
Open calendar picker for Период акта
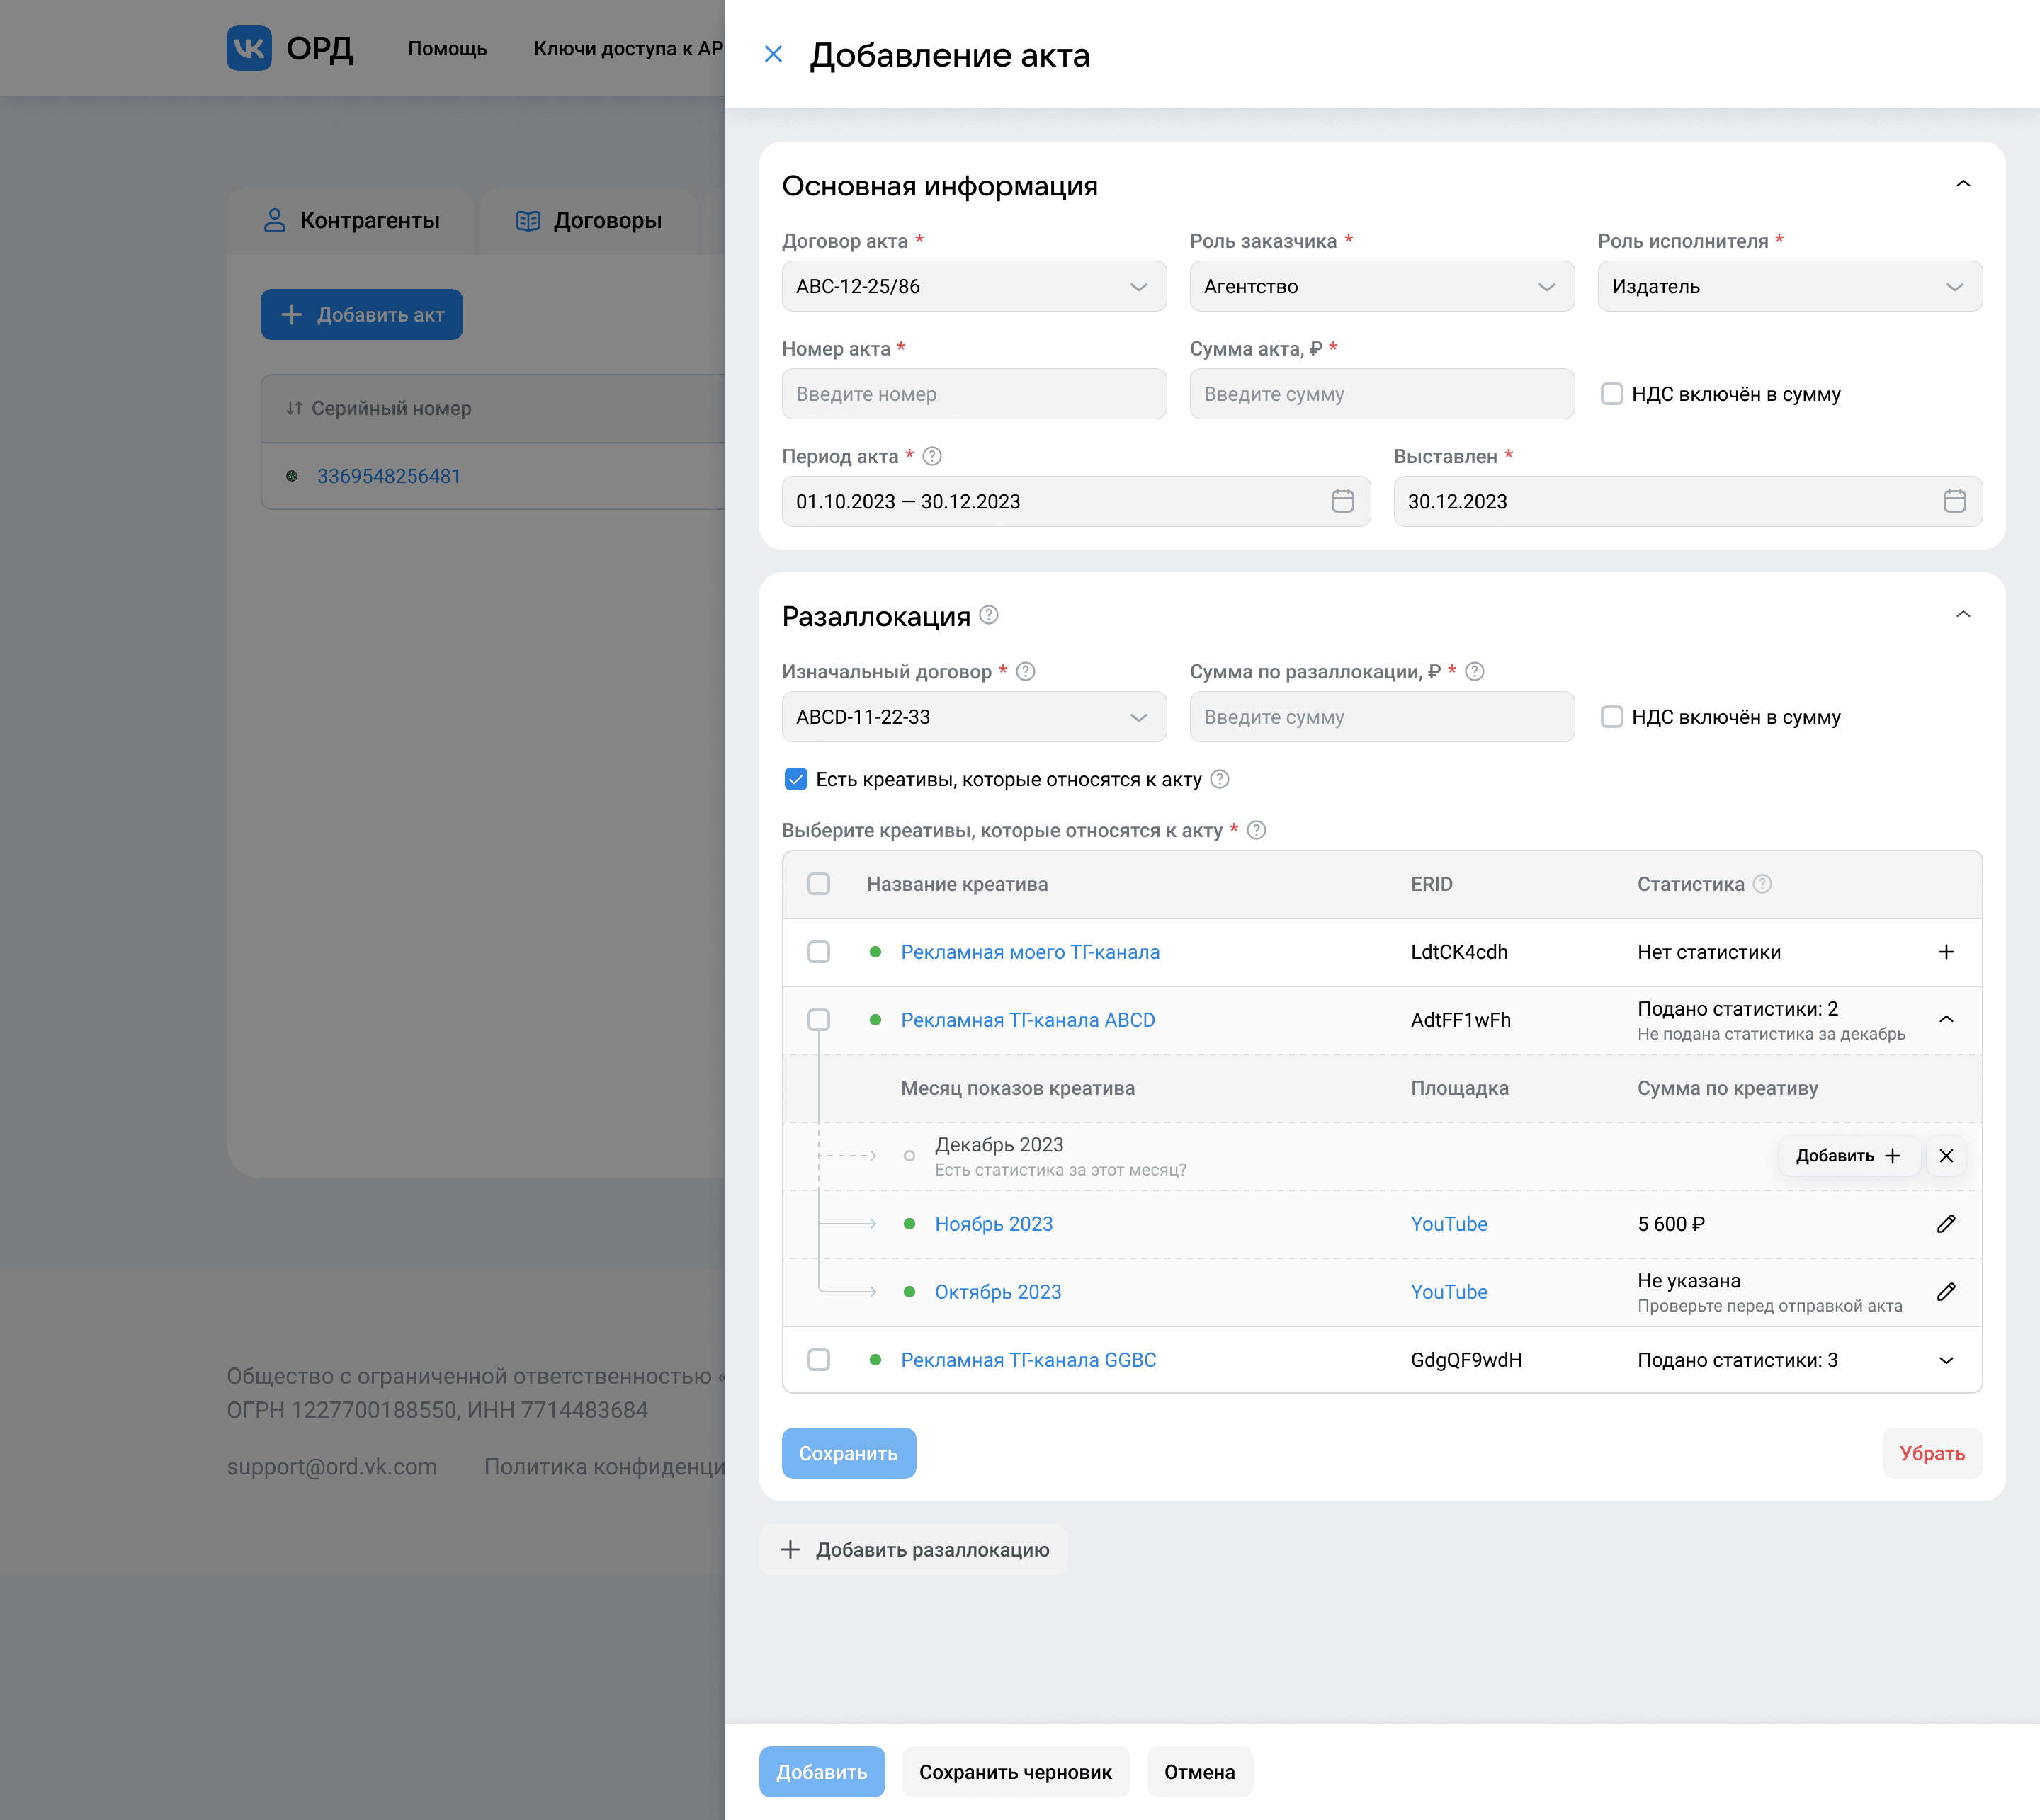click(1342, 501)
